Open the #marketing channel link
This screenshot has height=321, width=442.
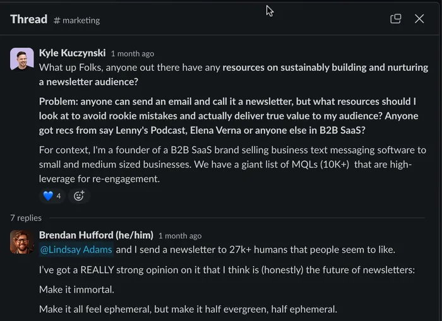[77, 20]
